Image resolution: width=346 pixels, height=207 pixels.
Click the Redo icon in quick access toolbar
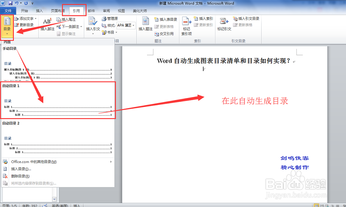coord(26,3)
